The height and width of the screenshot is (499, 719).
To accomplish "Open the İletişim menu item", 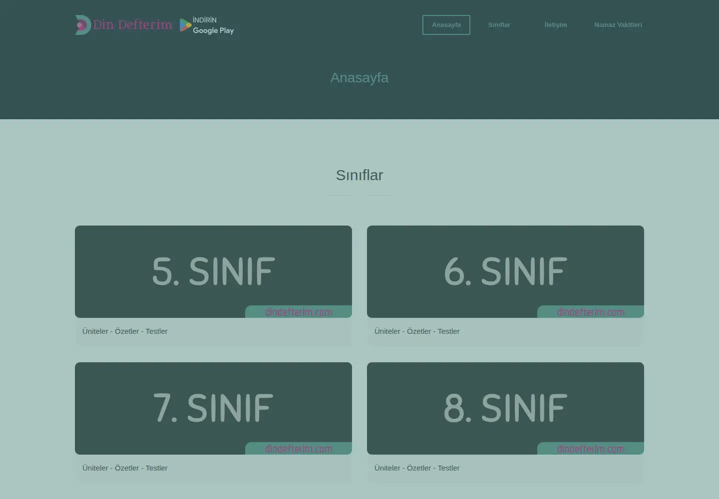I will tap(556, 25).
